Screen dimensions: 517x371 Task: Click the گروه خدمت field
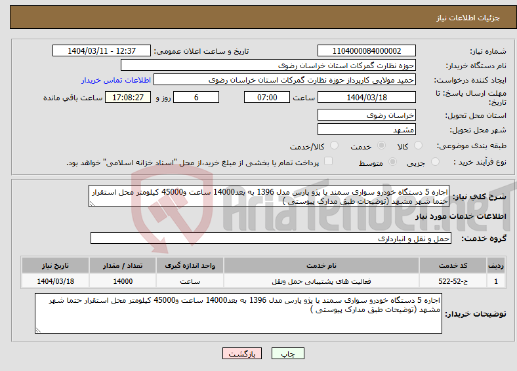[271, 238]
